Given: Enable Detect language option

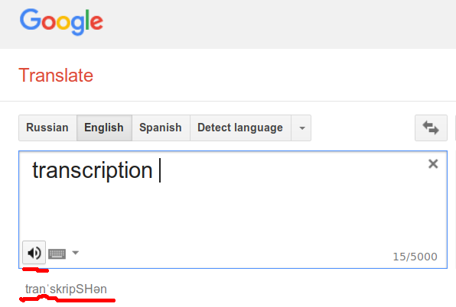Looking at the screenshot, I should click(240, 128).
